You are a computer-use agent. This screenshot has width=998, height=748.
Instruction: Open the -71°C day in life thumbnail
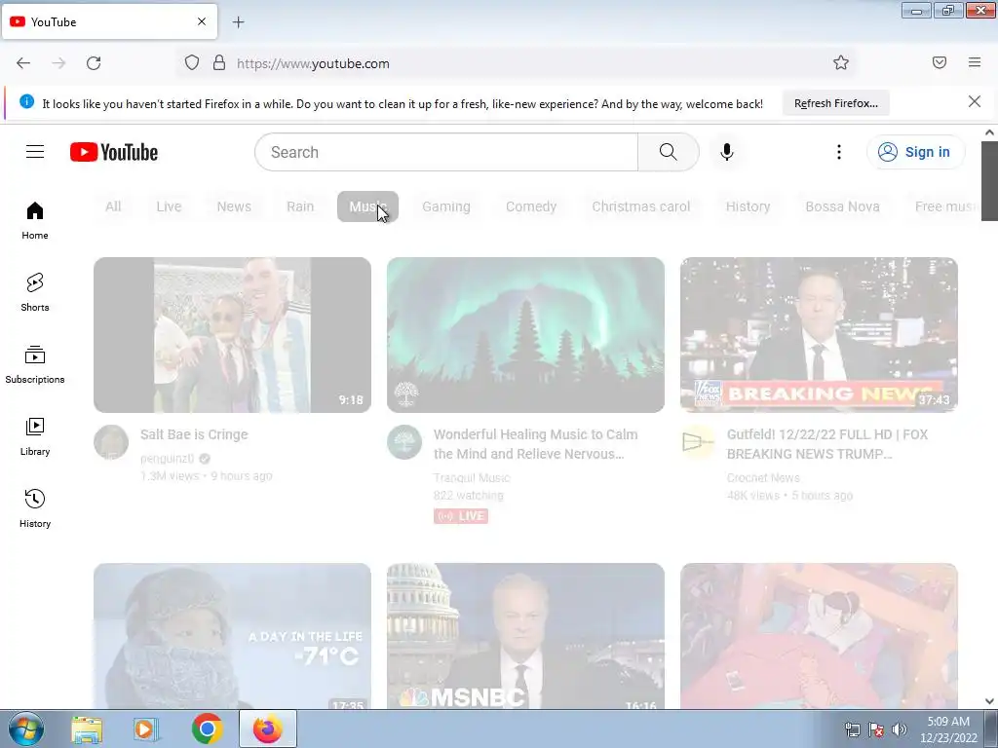tap(232, 636)
